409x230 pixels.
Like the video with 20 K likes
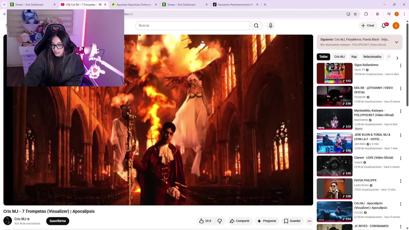205,221
